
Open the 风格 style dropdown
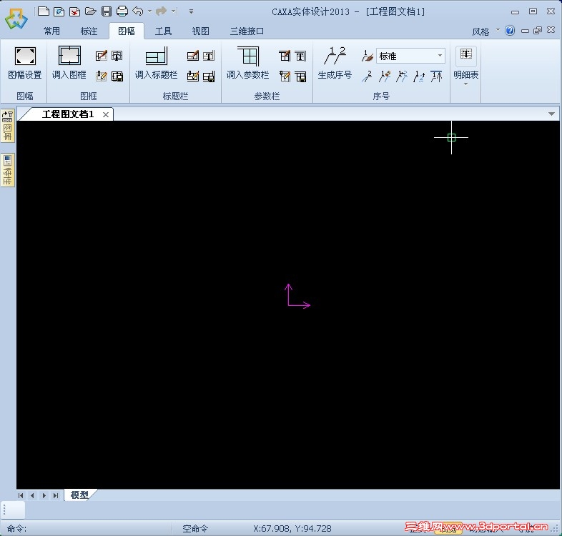(485, 31)
